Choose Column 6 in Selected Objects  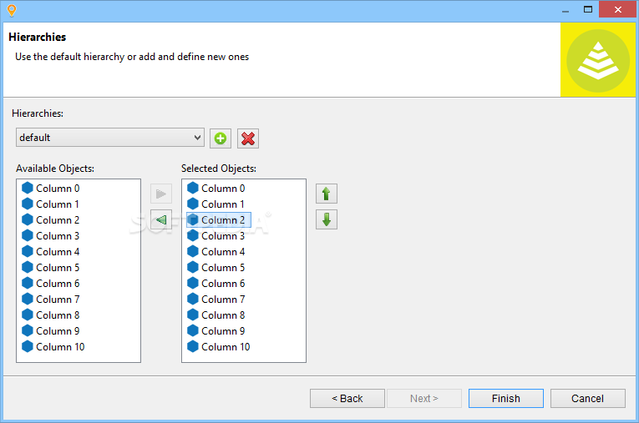point(216,284)
